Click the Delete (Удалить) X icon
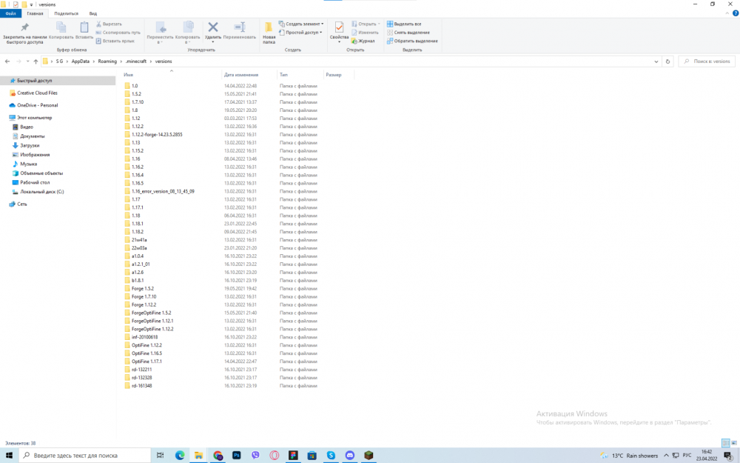Viewport: 740px width, 463px height. 213,27
